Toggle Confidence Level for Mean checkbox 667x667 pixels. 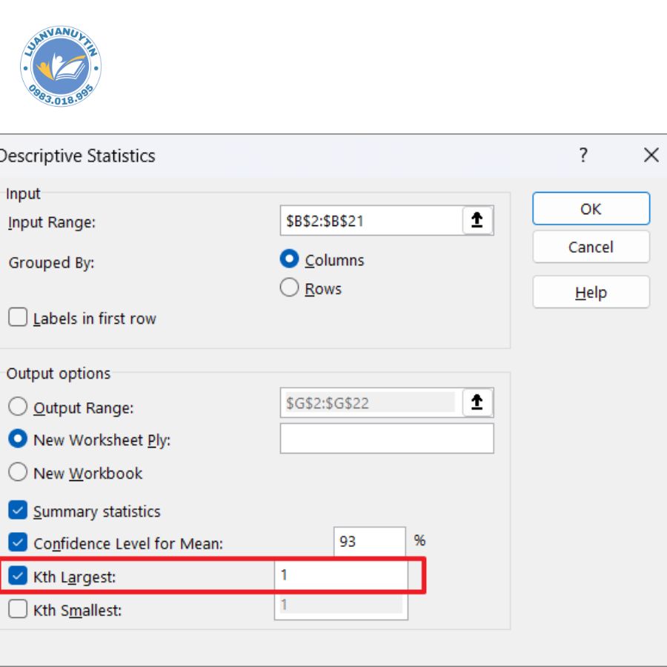(18, 542)
